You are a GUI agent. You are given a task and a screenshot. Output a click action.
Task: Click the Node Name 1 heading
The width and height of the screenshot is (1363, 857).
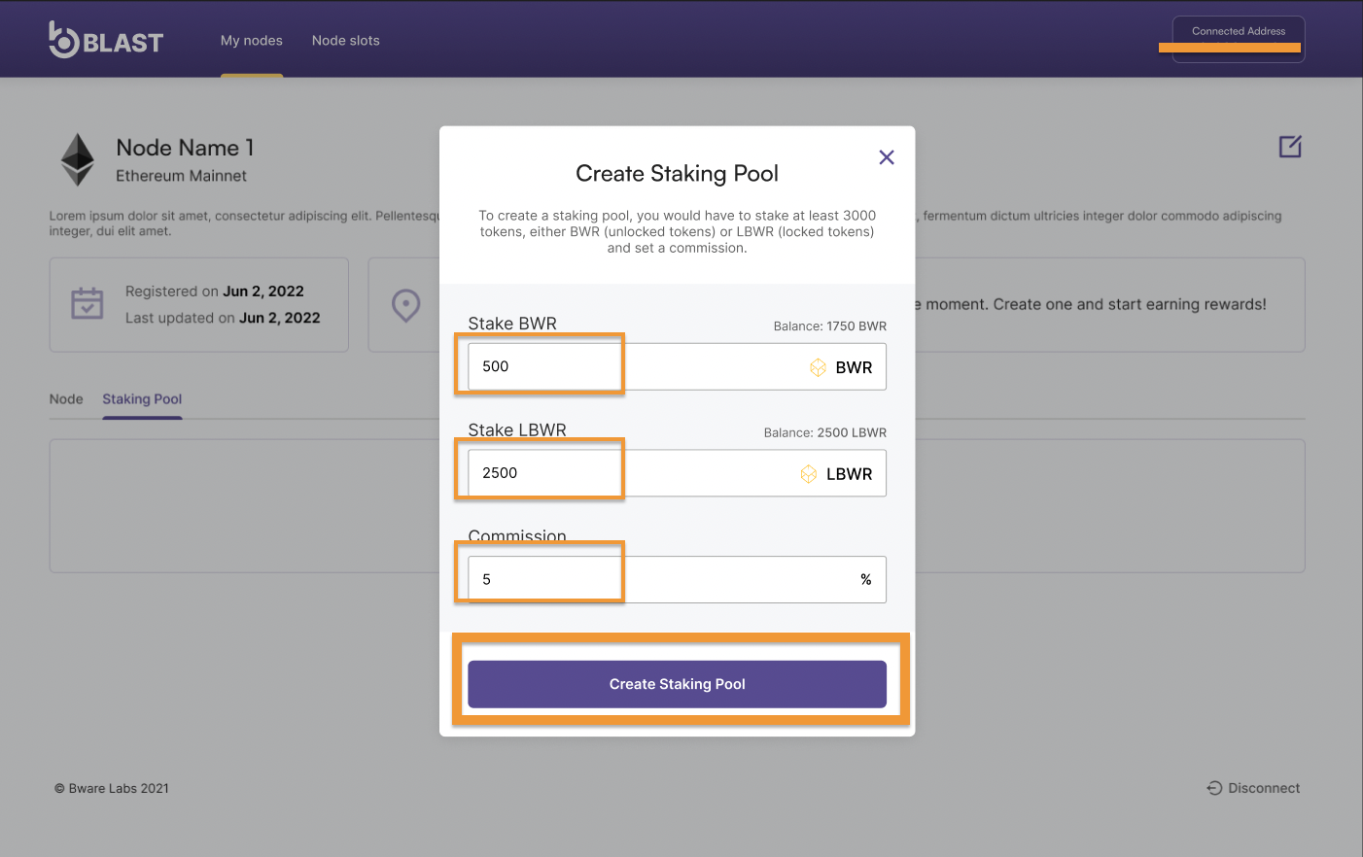(185, 148)
